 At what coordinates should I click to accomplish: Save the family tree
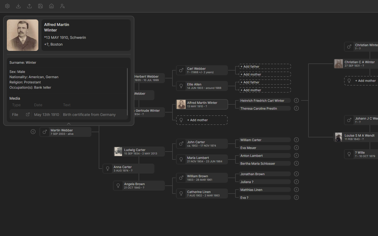pos(40,6)
